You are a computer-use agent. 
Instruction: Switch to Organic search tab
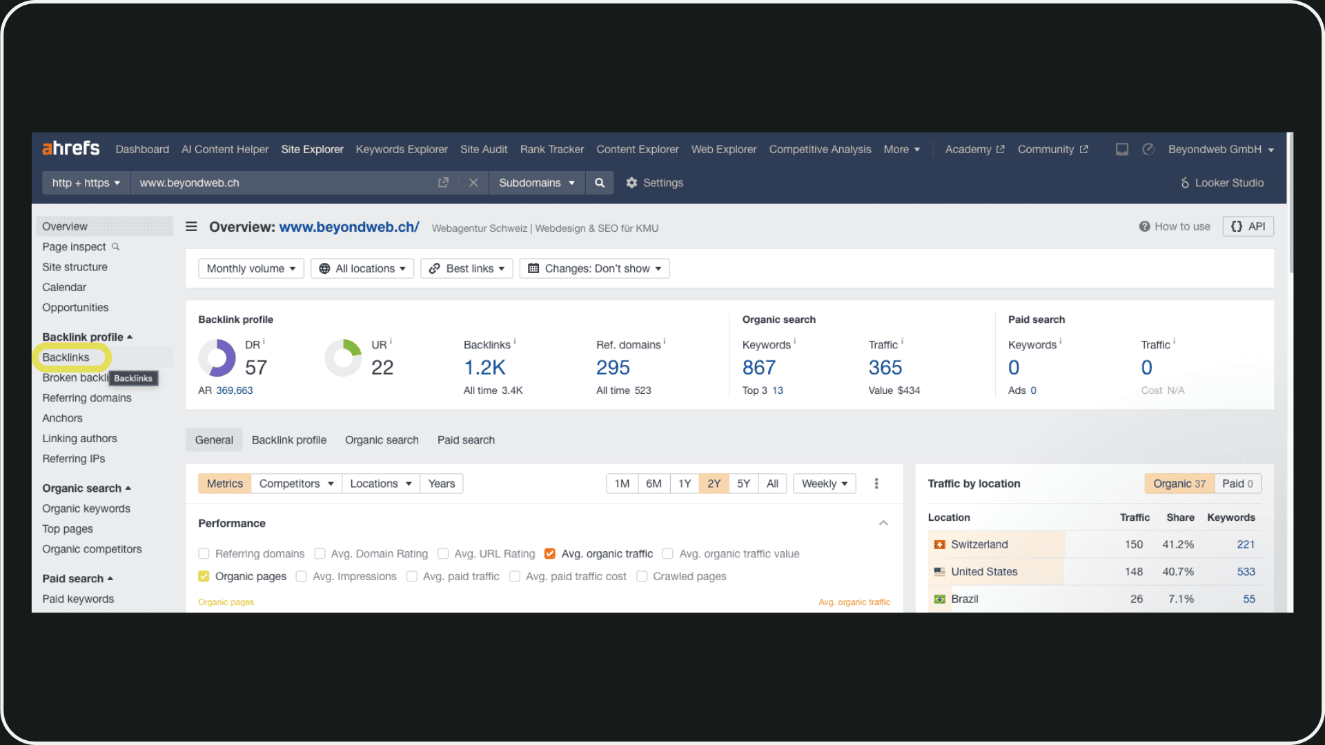tap(382, 440)
